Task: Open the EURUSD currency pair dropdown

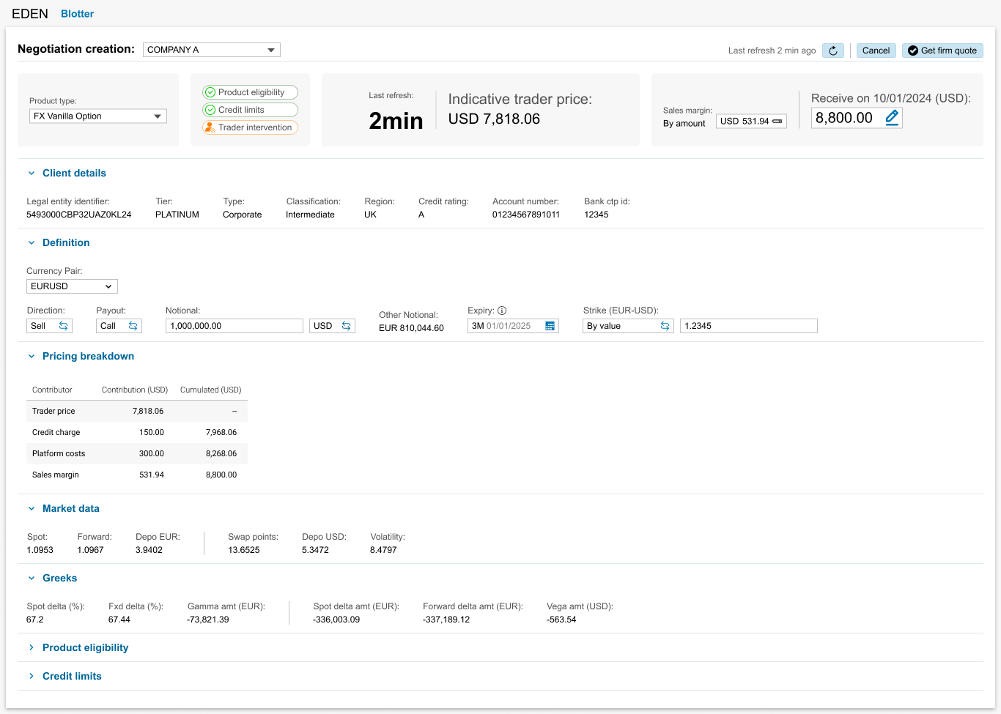Action: coord(72,286)
